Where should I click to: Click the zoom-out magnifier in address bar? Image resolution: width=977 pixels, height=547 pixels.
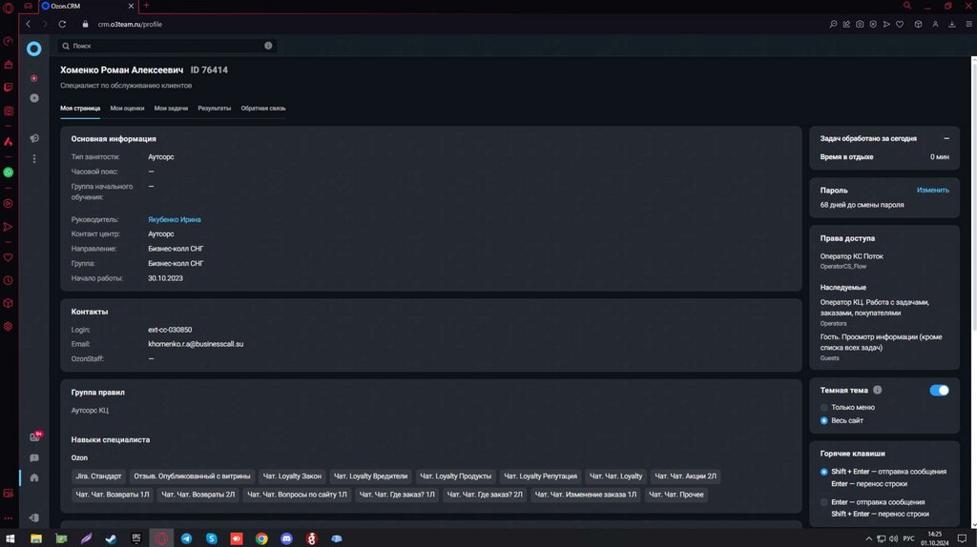click(833, 24)
